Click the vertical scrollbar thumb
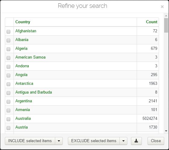 tap(166, 25)
